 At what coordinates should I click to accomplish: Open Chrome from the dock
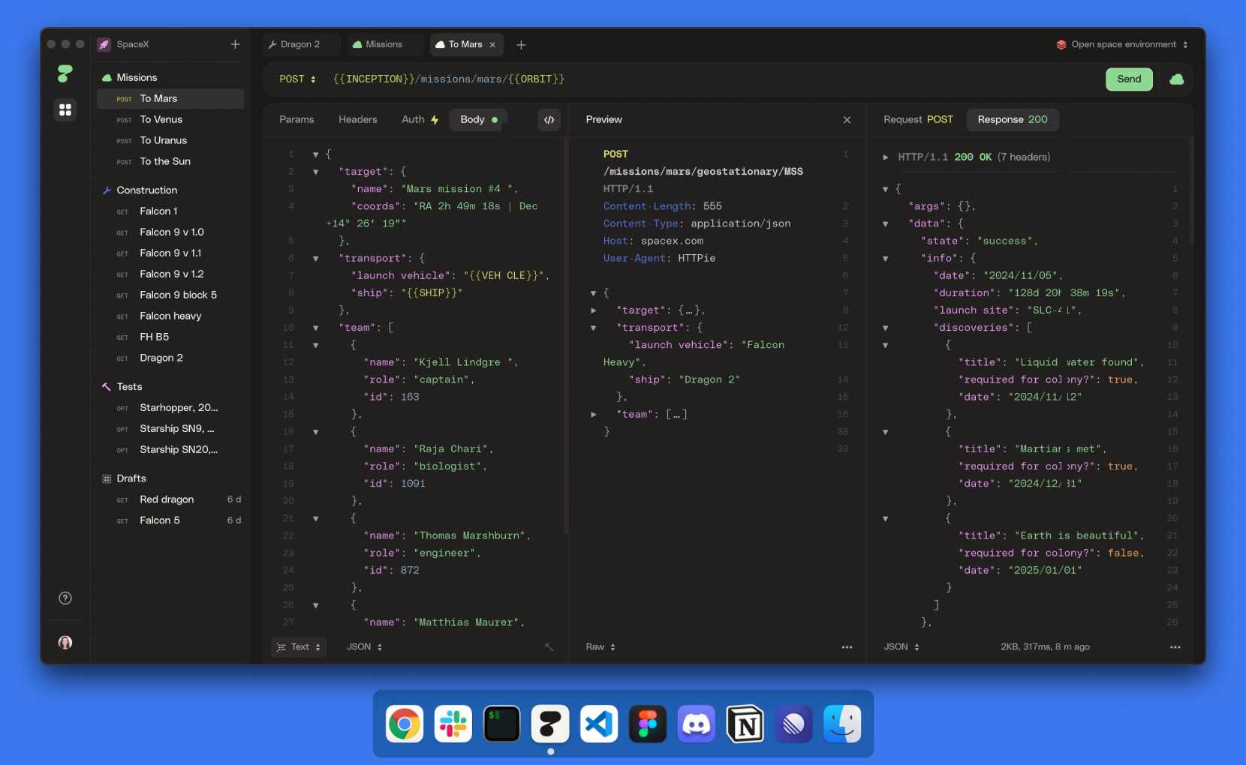pyautogui.click(x=405, y=724)
